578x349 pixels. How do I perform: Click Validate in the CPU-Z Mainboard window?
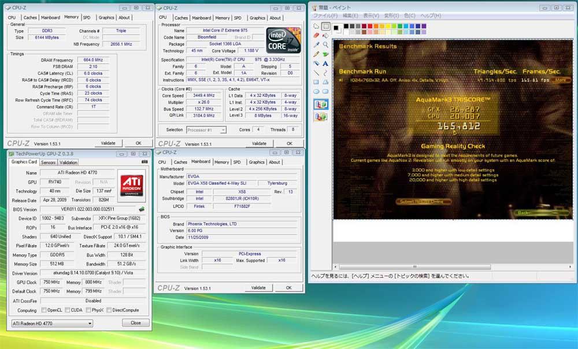pos(258,288)
